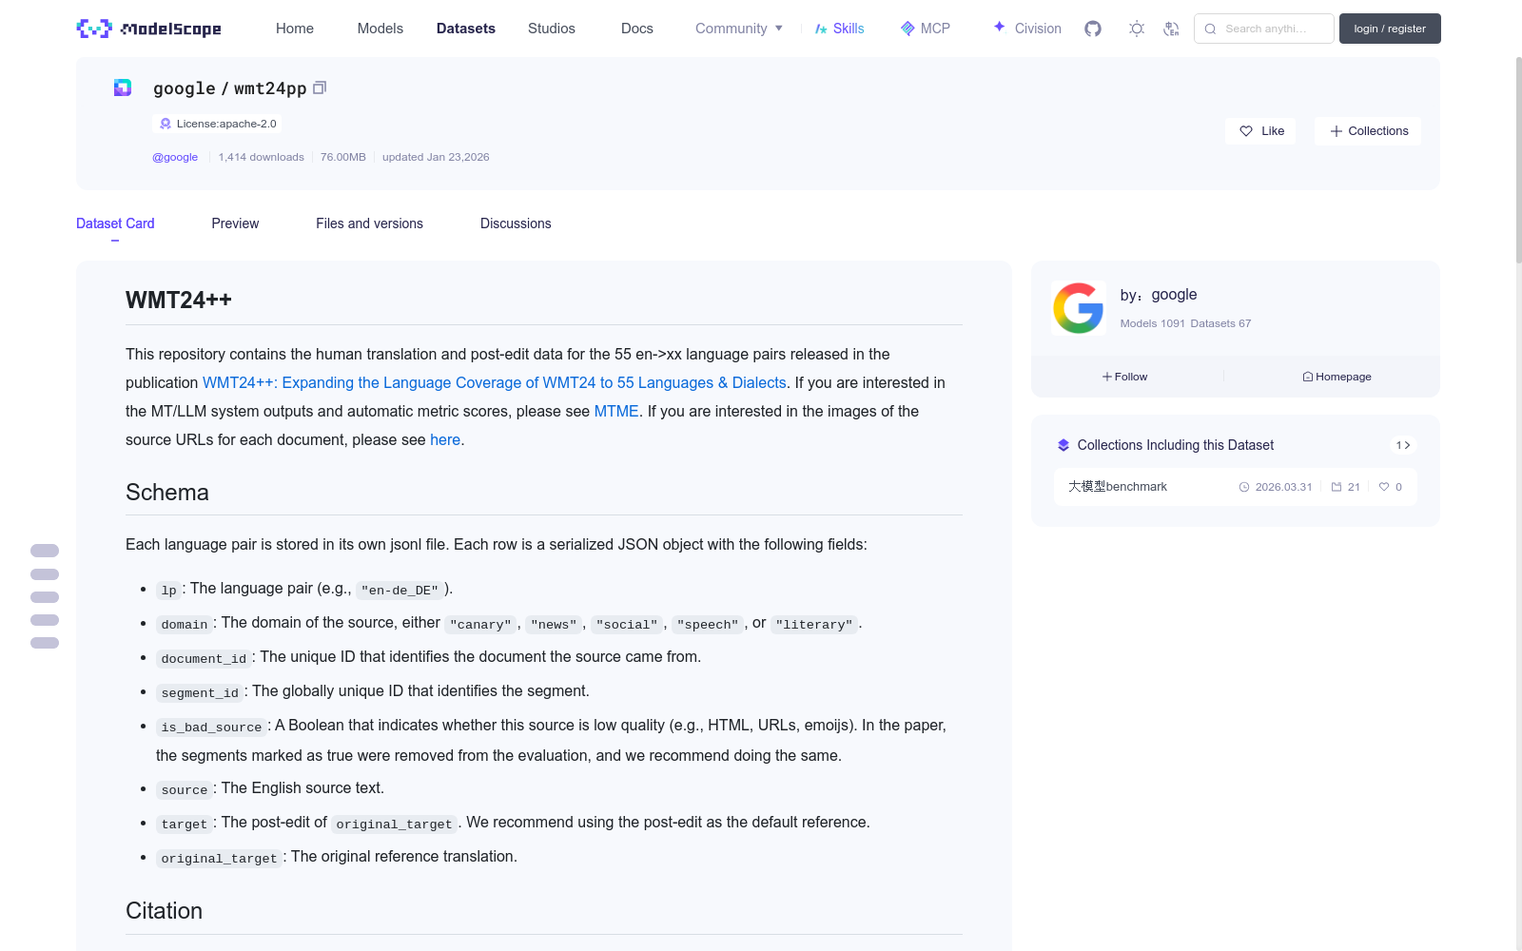Open the MCP page
Image resolution: width=1522 pixels, height=951 pixels.
(x=926, y=29)
